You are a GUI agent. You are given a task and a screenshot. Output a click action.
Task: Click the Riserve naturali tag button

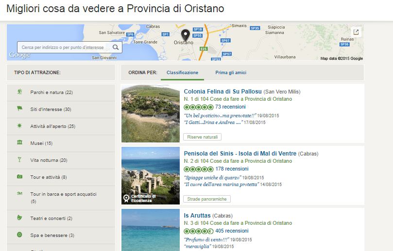click(203, 137)
